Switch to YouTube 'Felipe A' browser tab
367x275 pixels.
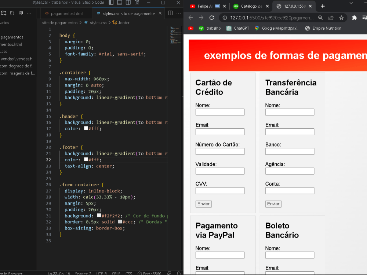[x=205, y=6]
